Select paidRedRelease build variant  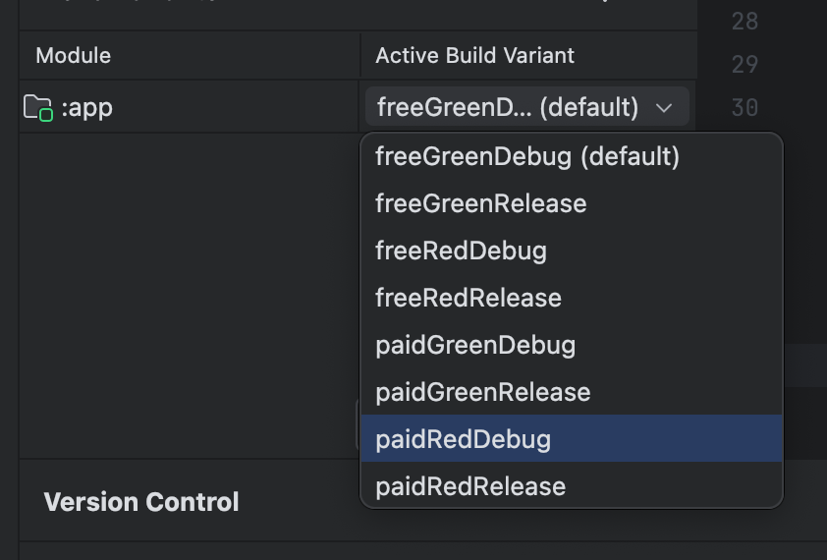[x=470, y=486]
